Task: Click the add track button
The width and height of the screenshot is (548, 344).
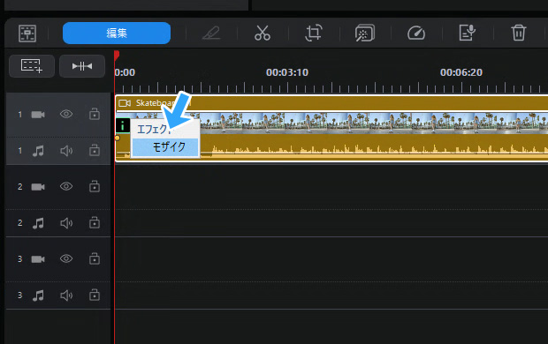Action: (x=32, y=66)
